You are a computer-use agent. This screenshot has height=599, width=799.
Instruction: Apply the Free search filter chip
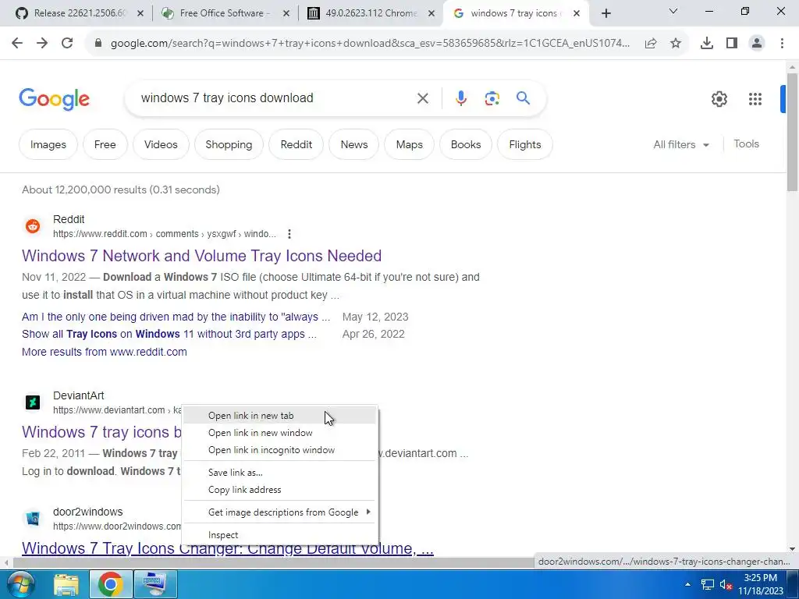[x=105, y=144]
